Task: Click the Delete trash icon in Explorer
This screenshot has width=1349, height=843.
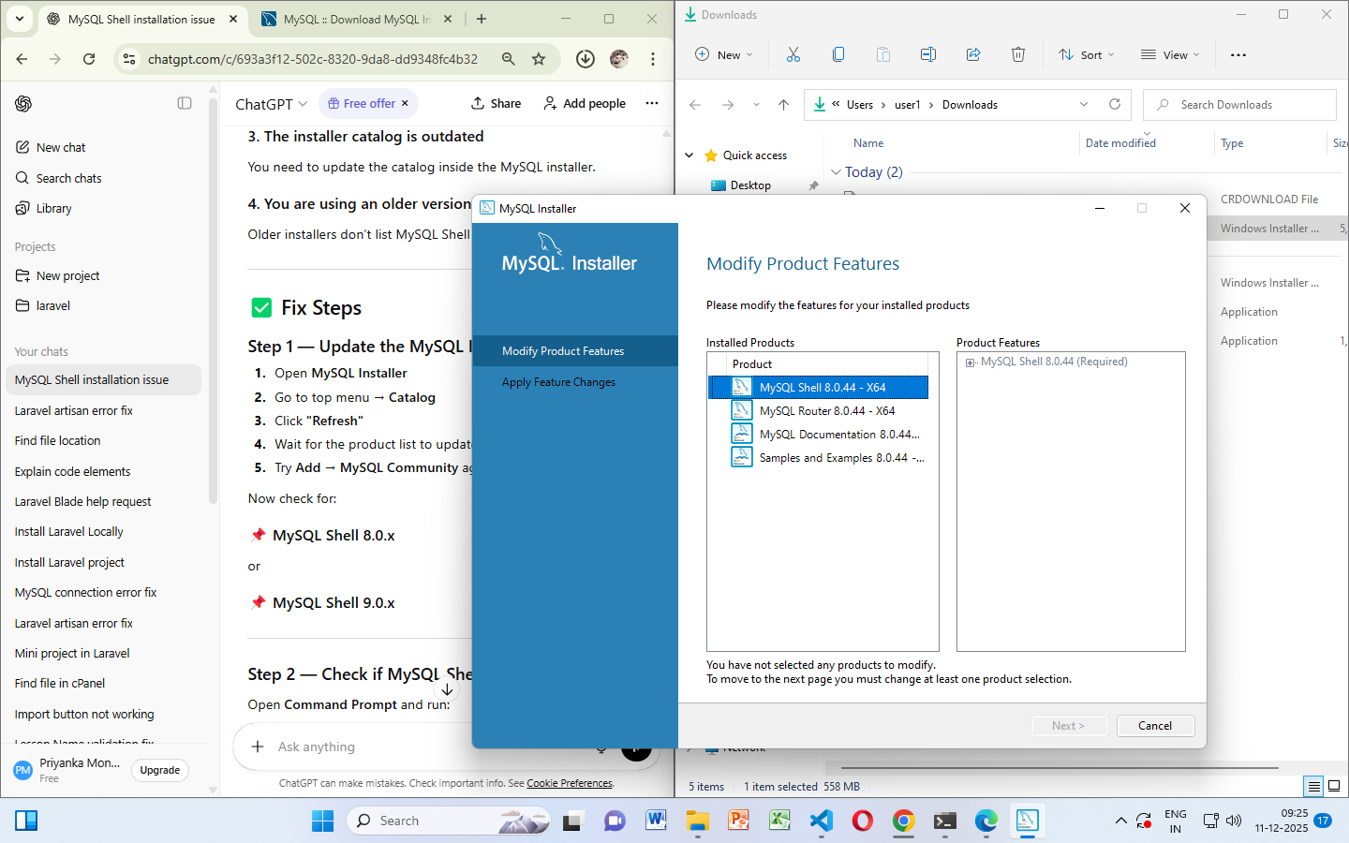Action: tap(1017, 55)
